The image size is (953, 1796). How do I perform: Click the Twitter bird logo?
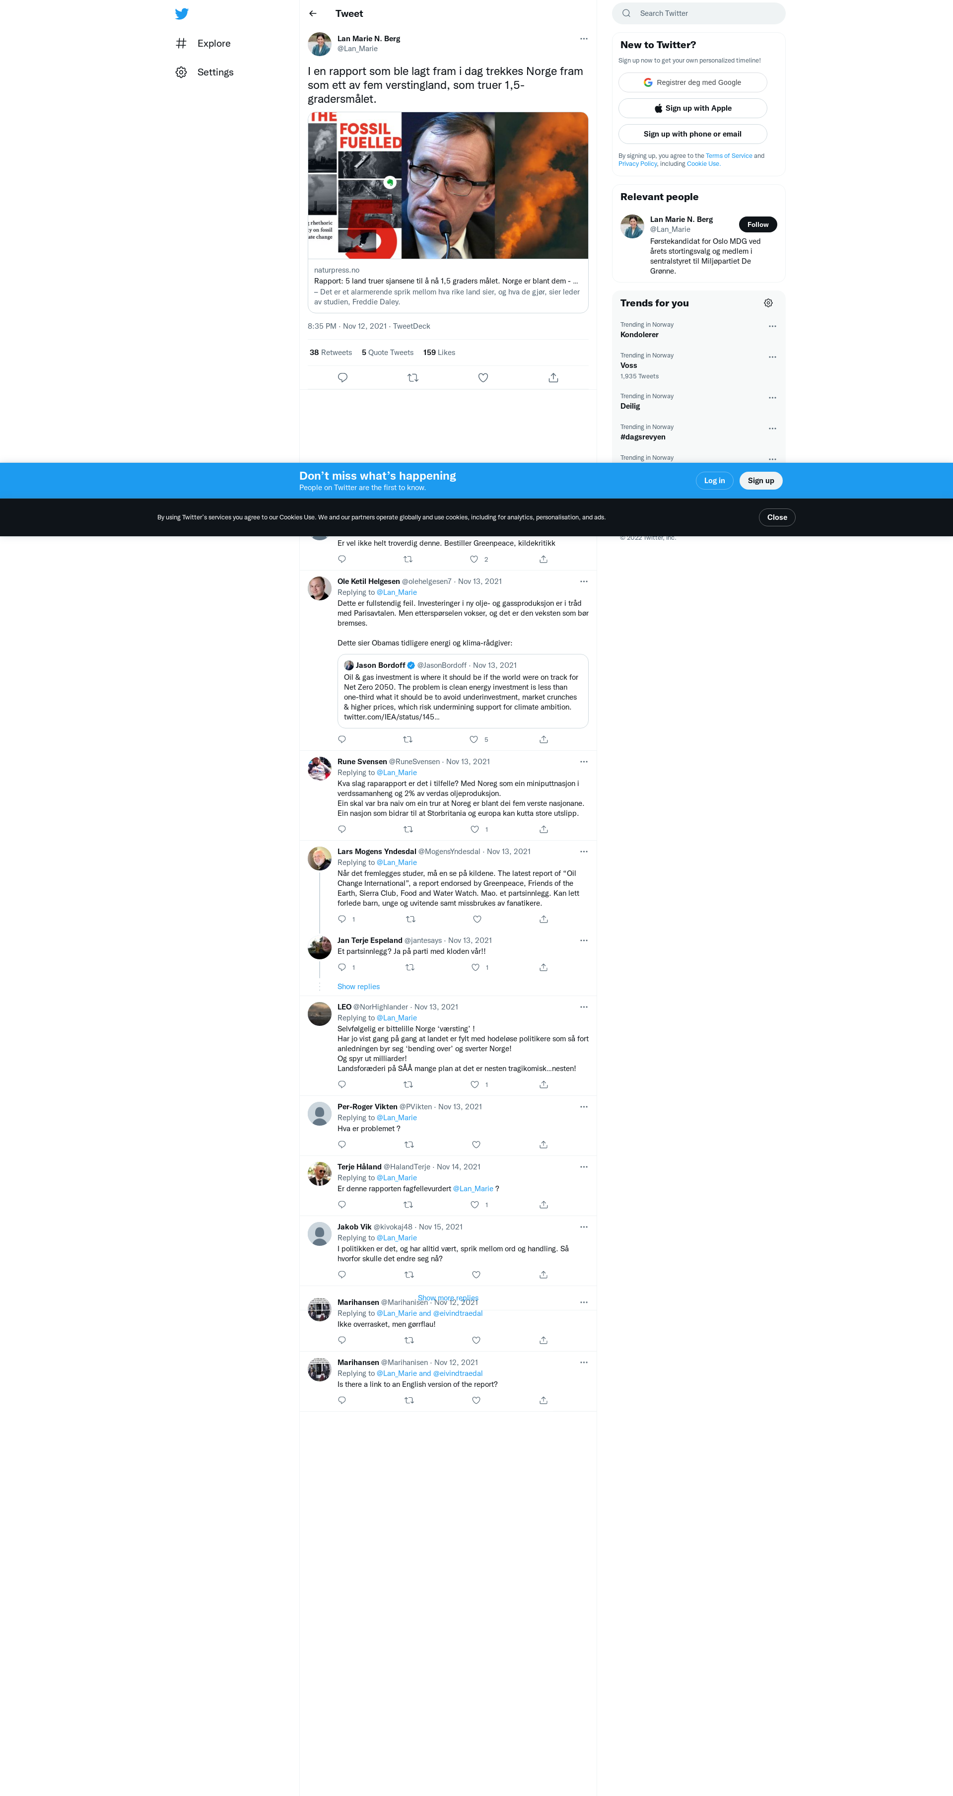[181, 14]
